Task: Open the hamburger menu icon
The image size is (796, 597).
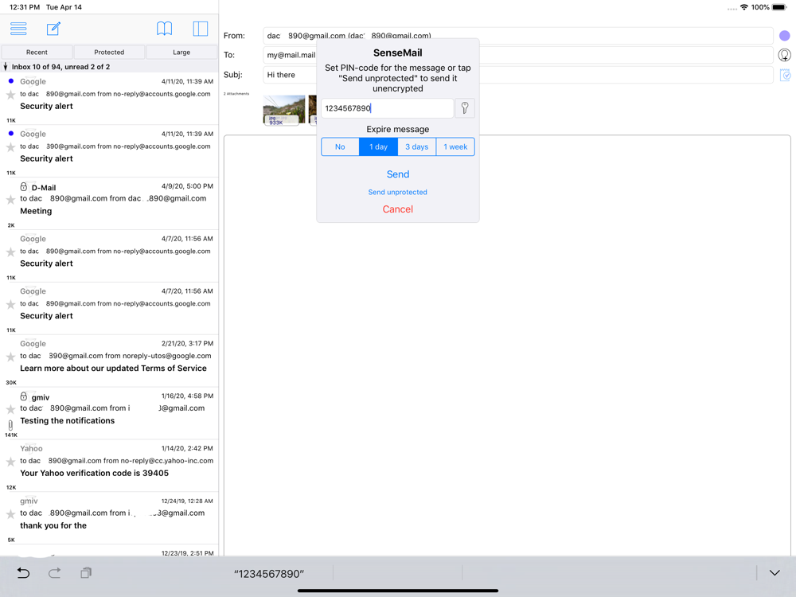Action: click(18, 29)
